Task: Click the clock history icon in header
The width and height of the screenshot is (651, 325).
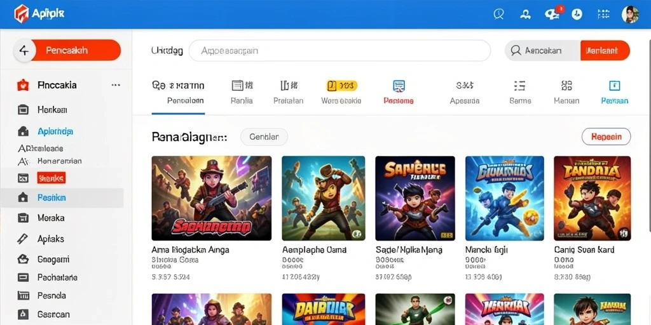Action: (577, 15)
